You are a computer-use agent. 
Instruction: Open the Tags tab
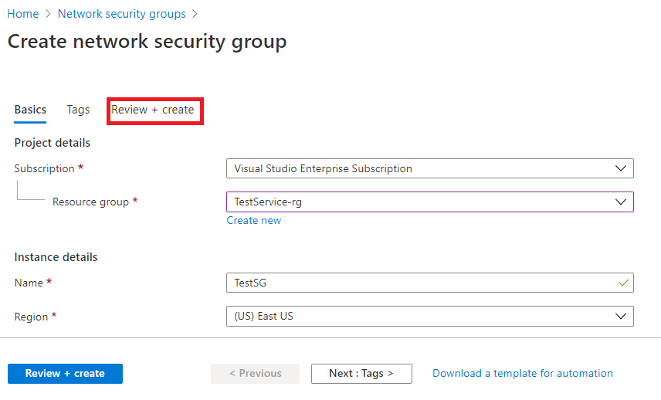[78, 110]
